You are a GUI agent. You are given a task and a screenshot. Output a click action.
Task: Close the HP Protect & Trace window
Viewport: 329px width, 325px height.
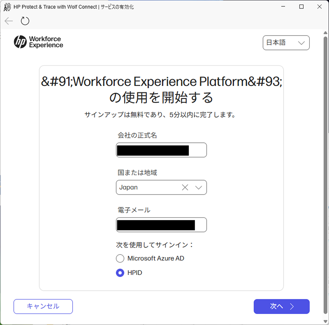click(x=319, y=7)
